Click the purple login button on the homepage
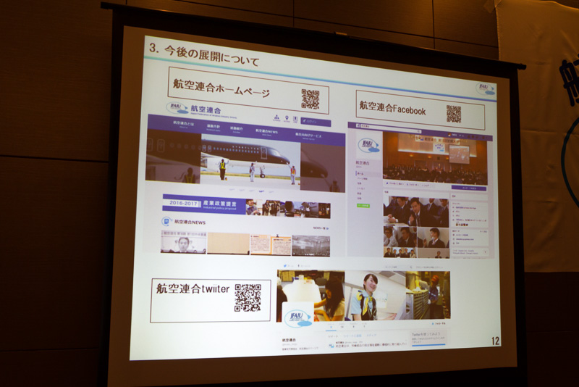Viewport: 579px width, 387px height. tap(316, 122)
